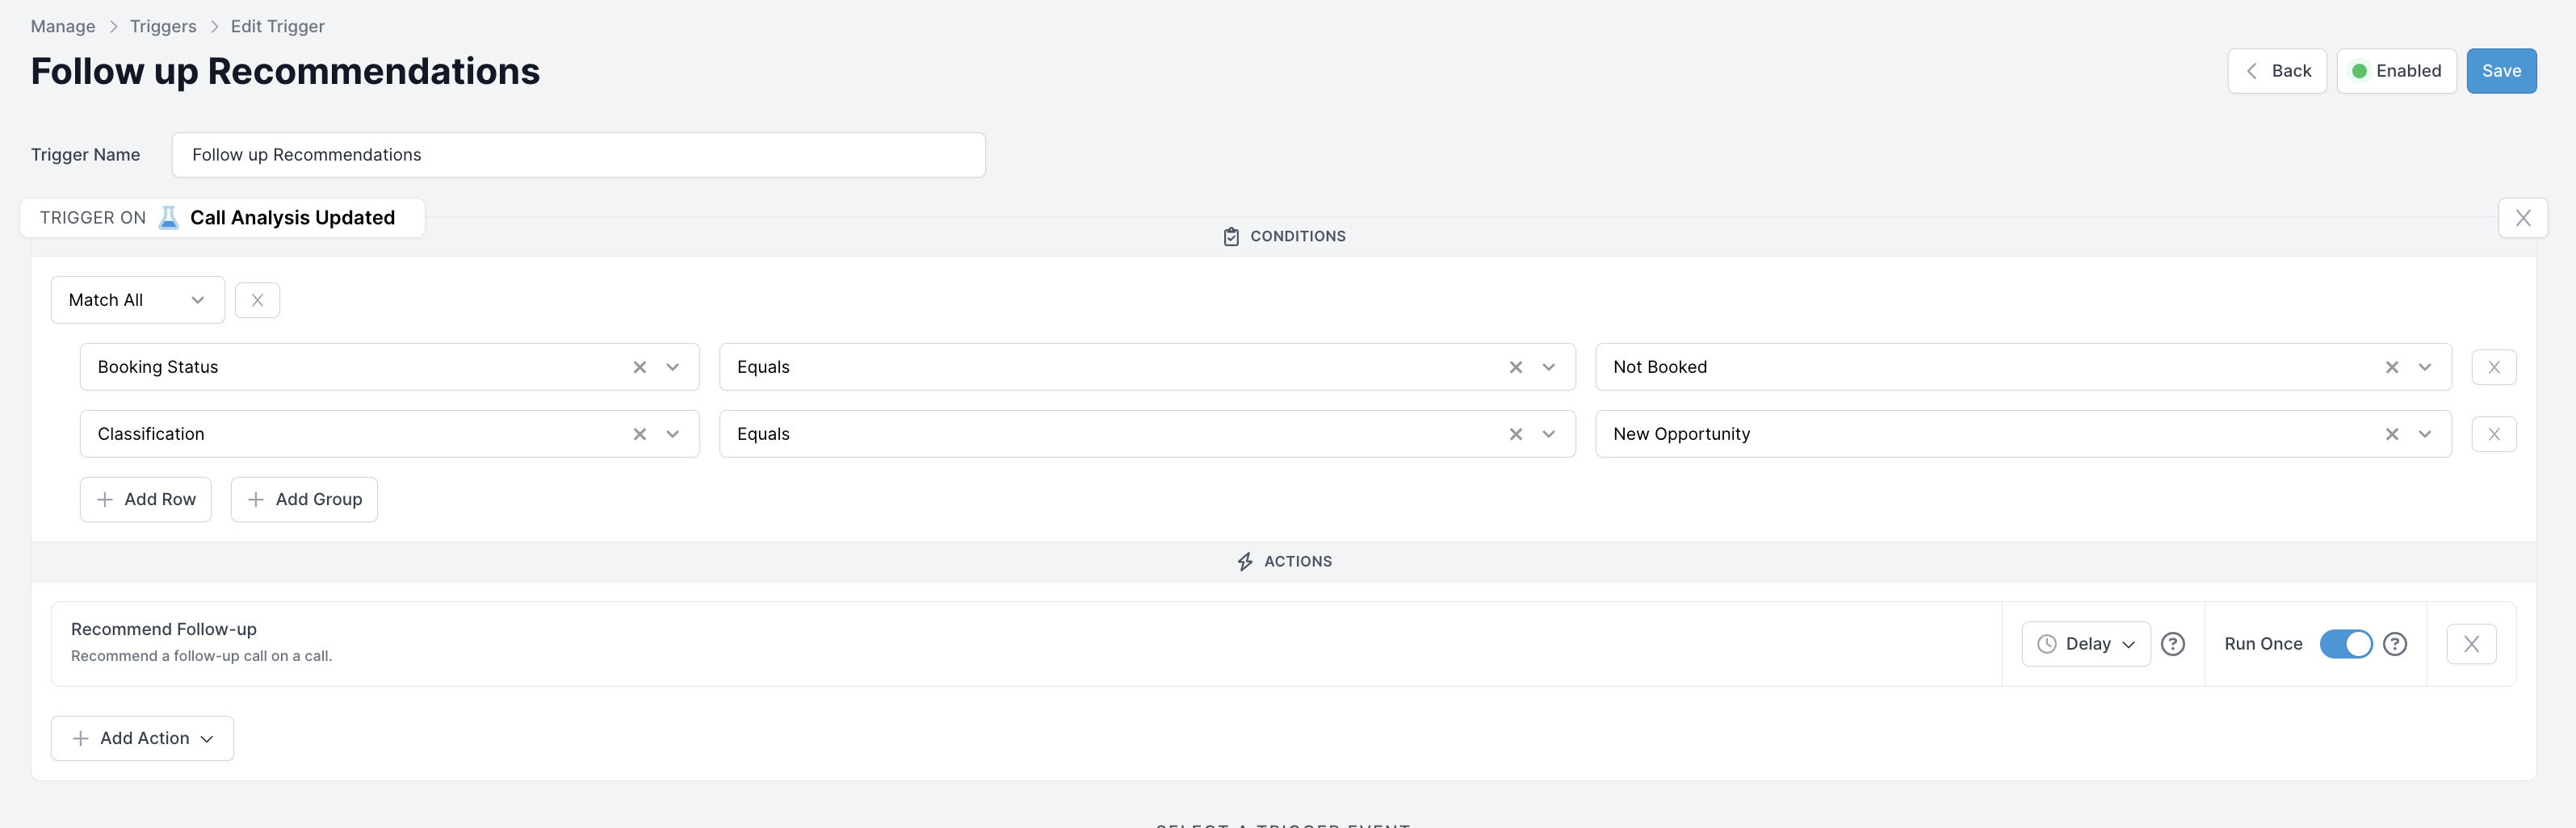Viewport: 2576px width, 828px height.
Task: Show help for the Run Once option
Action: [2395, 644]
